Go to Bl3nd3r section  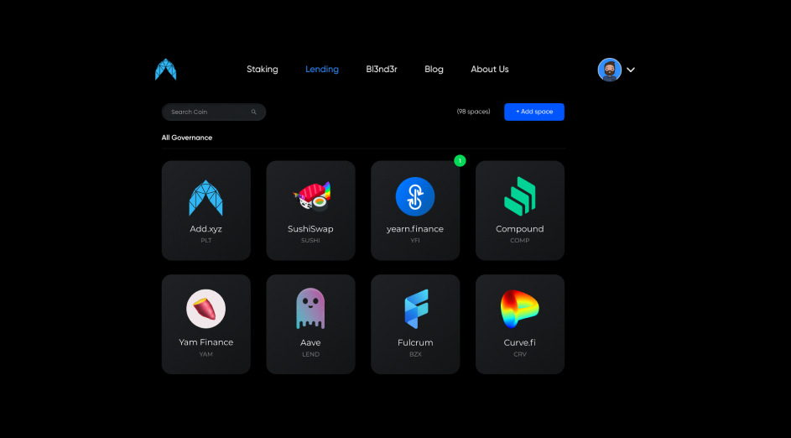(382, 69)
